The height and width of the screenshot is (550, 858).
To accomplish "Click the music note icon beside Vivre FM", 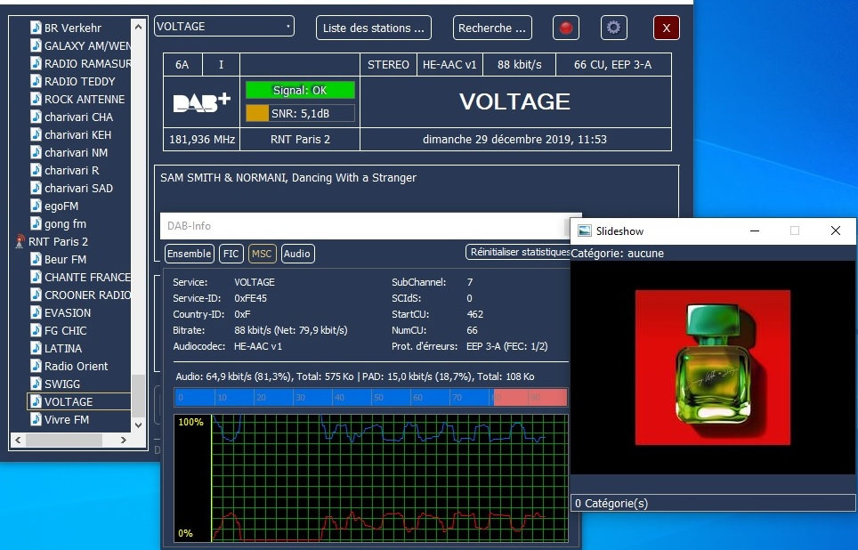I will pos(36,419).
